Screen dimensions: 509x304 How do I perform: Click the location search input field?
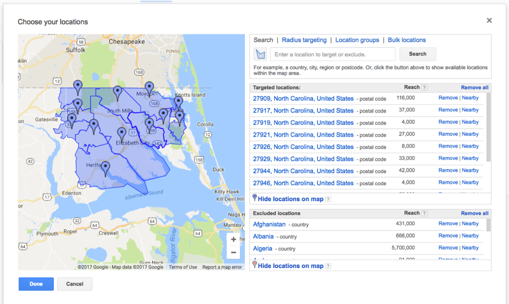(333, 54)
